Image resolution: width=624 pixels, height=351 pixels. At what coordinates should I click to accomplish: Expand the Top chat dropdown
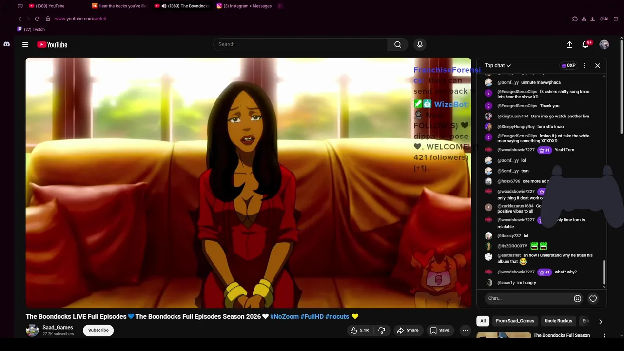[498, 65]
